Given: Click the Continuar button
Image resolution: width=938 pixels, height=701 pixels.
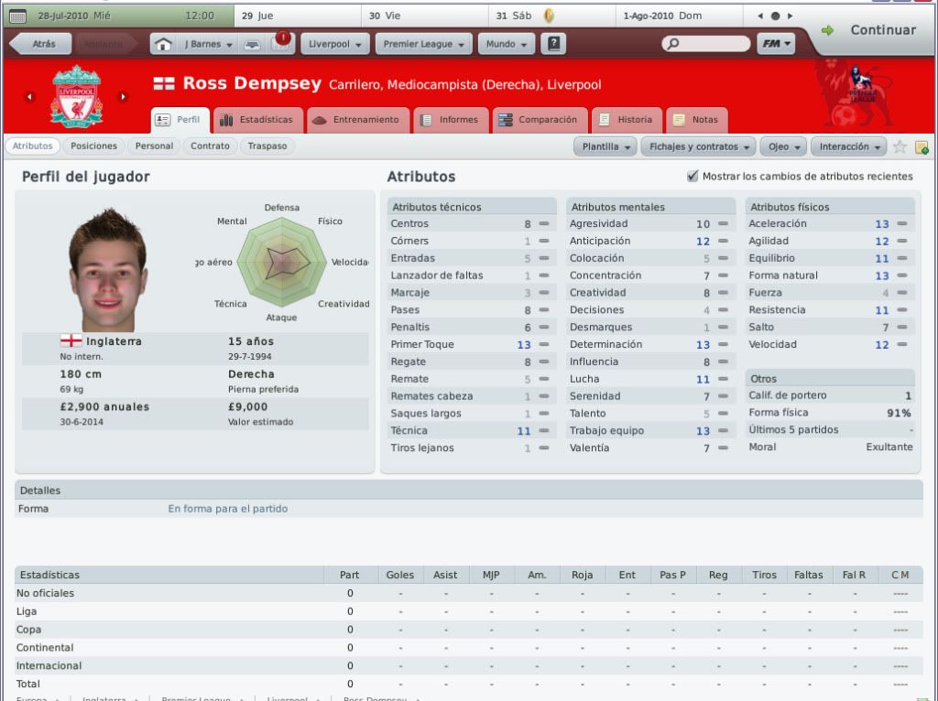Looking at the screenshot, I should pos(869,30).
